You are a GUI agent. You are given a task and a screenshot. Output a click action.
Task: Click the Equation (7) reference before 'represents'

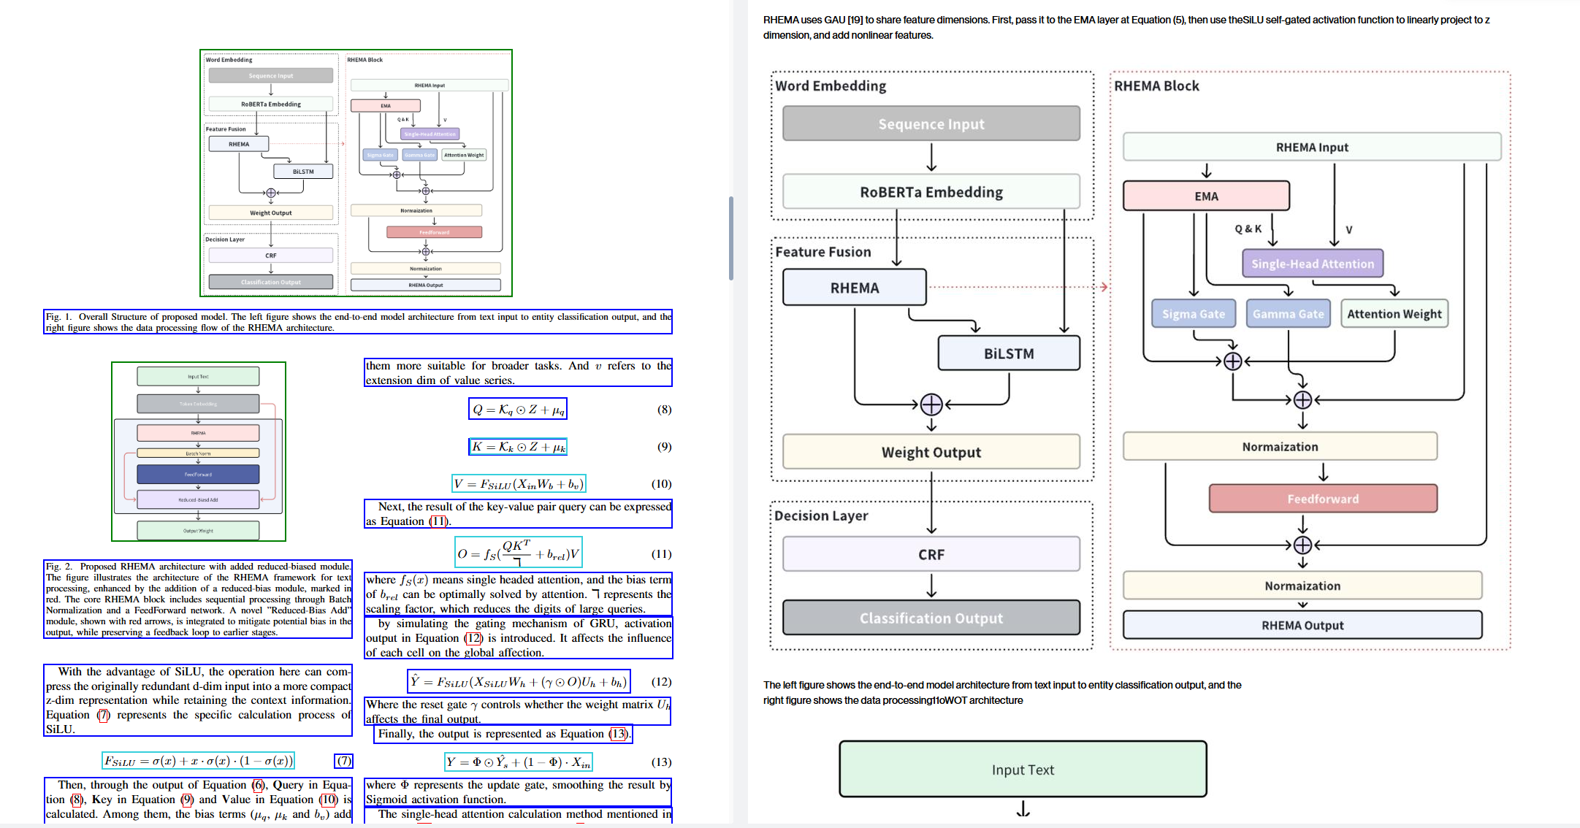104,715
